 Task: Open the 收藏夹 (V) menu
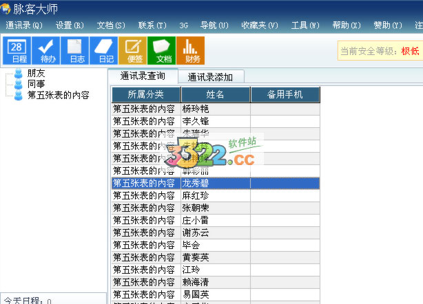(x=260, y=25)
